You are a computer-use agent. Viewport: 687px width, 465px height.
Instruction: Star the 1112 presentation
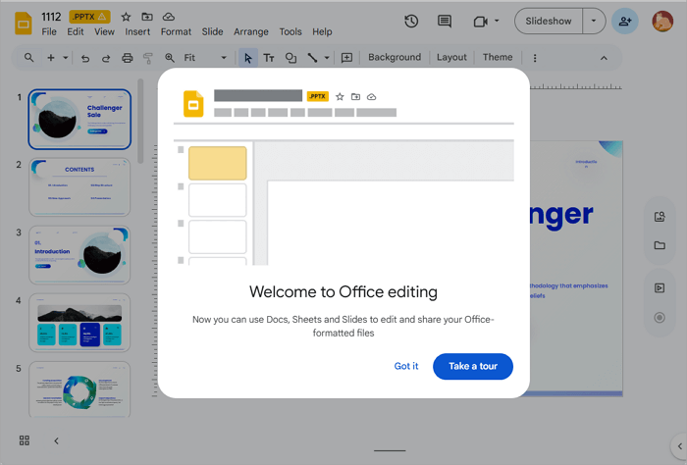(127, 17)
